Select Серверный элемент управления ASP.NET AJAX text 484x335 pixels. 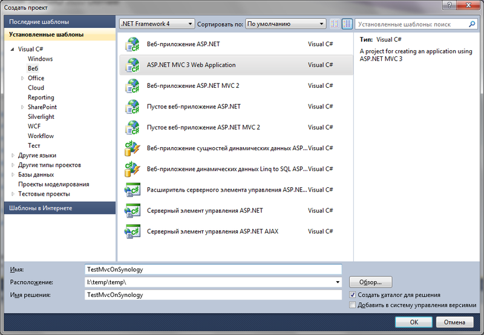[x=213, y=231]
